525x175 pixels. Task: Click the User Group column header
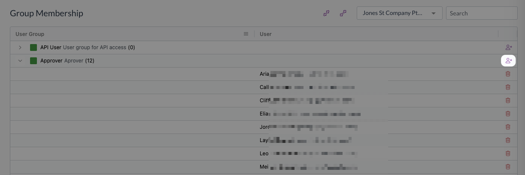pyautogui.click(x=30, y=34)
